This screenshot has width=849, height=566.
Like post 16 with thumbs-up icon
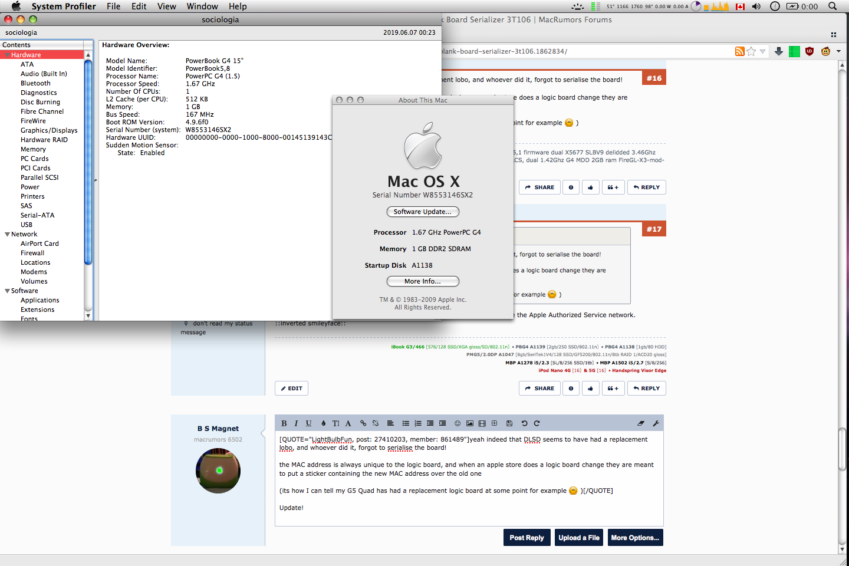590,187
